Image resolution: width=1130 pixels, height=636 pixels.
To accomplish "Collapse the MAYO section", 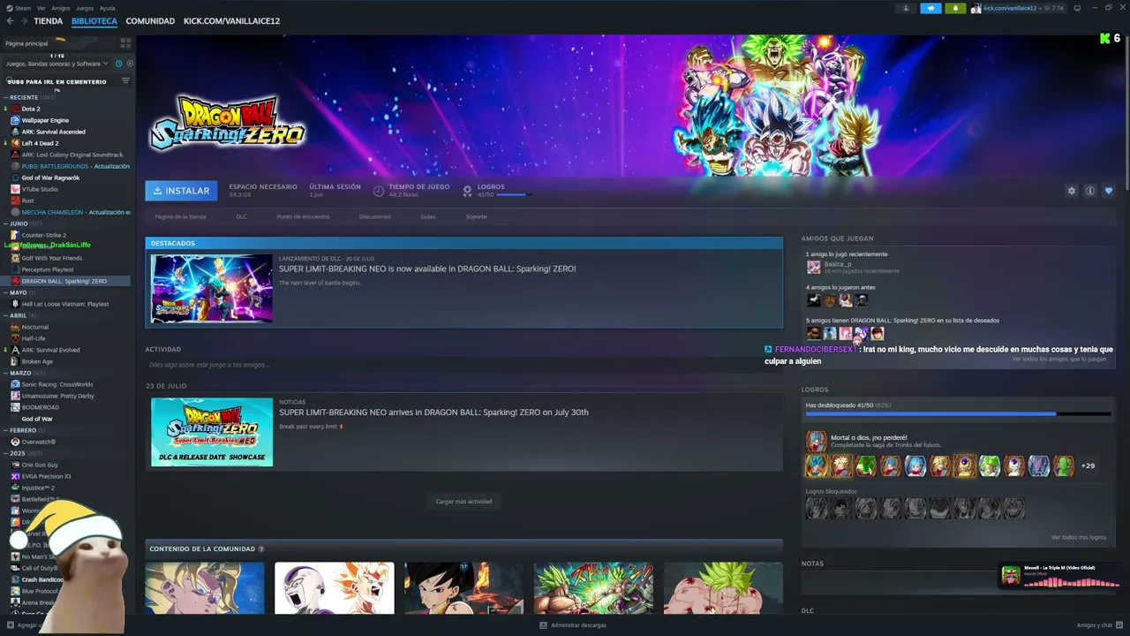I will coord(6,292).
